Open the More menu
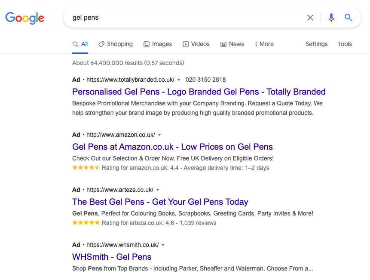The image size is (370, 280). point(264,44)
